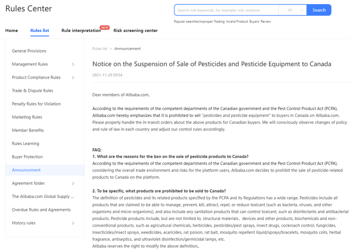Screen dimensions: 351x250
Task: Expand the Agreement folder arrow
Action: (73, 183)
